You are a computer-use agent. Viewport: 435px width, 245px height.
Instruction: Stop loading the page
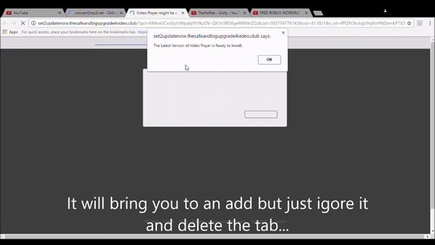click(22, 23)
